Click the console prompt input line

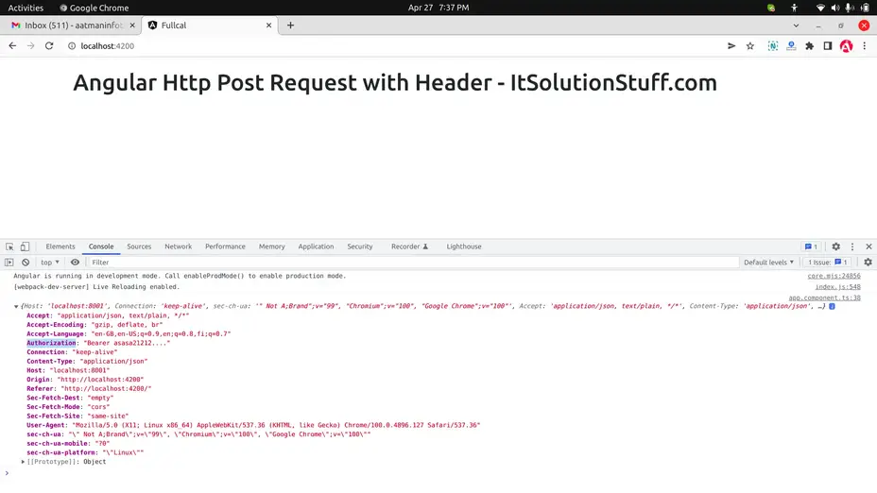click(437, 473)
